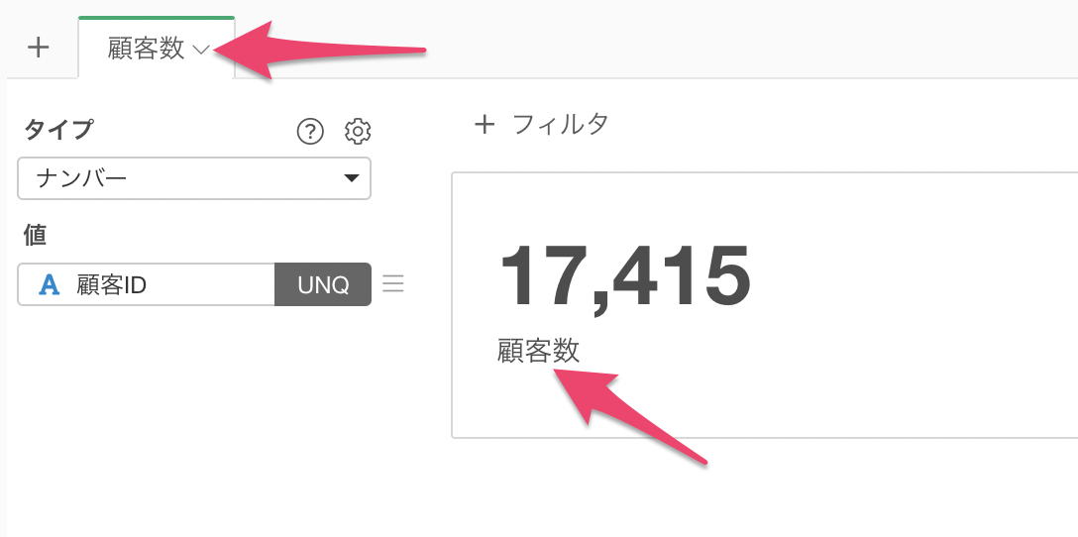The width and height of the screenshot is (1078, 537).
Task: Click the 値 section label
Action: tap(35, 236)
